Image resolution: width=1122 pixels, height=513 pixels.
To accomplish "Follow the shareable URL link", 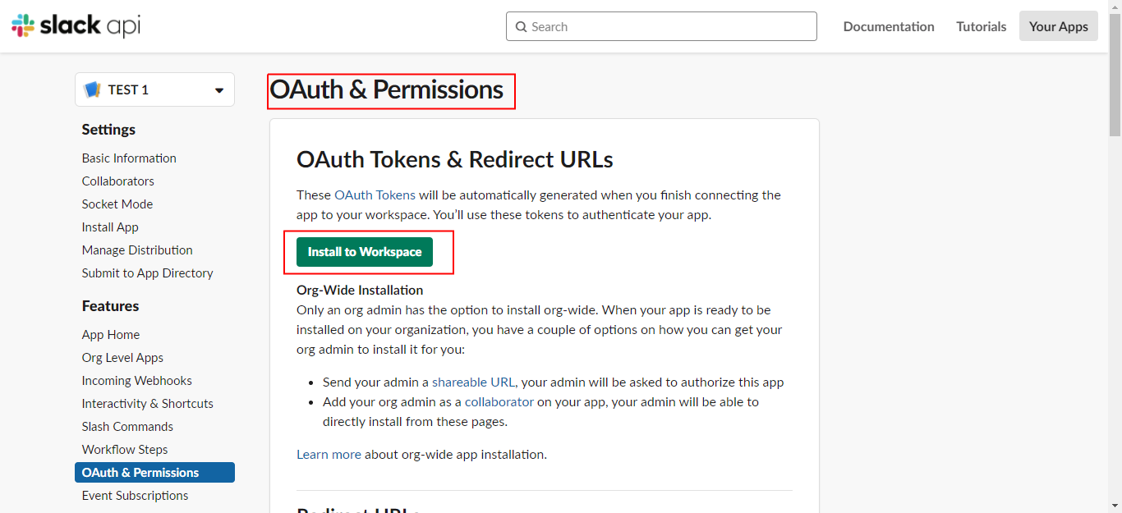I will [x=473, y=382].
